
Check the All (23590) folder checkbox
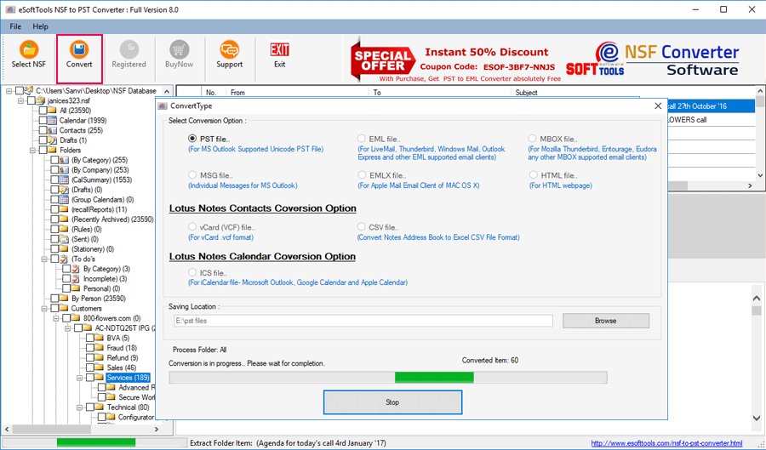tap(43, 111)
